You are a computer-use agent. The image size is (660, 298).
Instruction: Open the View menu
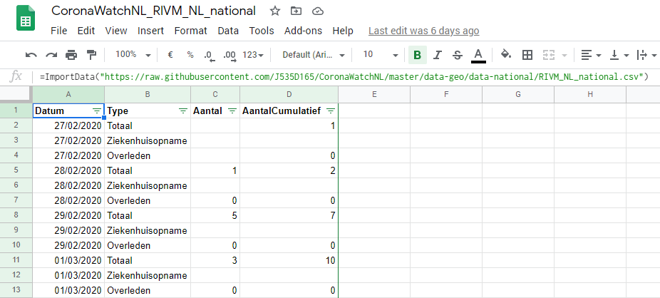(x=116, y=31)
